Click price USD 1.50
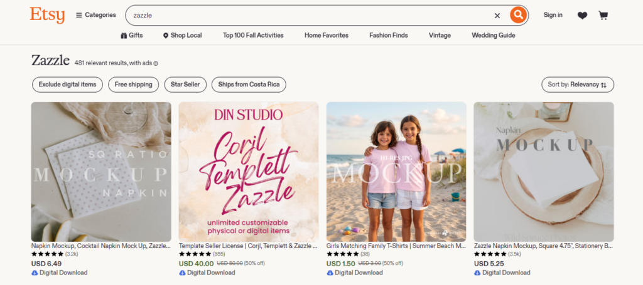This screenshot has width=643, height=285. [x=341, y=264]
